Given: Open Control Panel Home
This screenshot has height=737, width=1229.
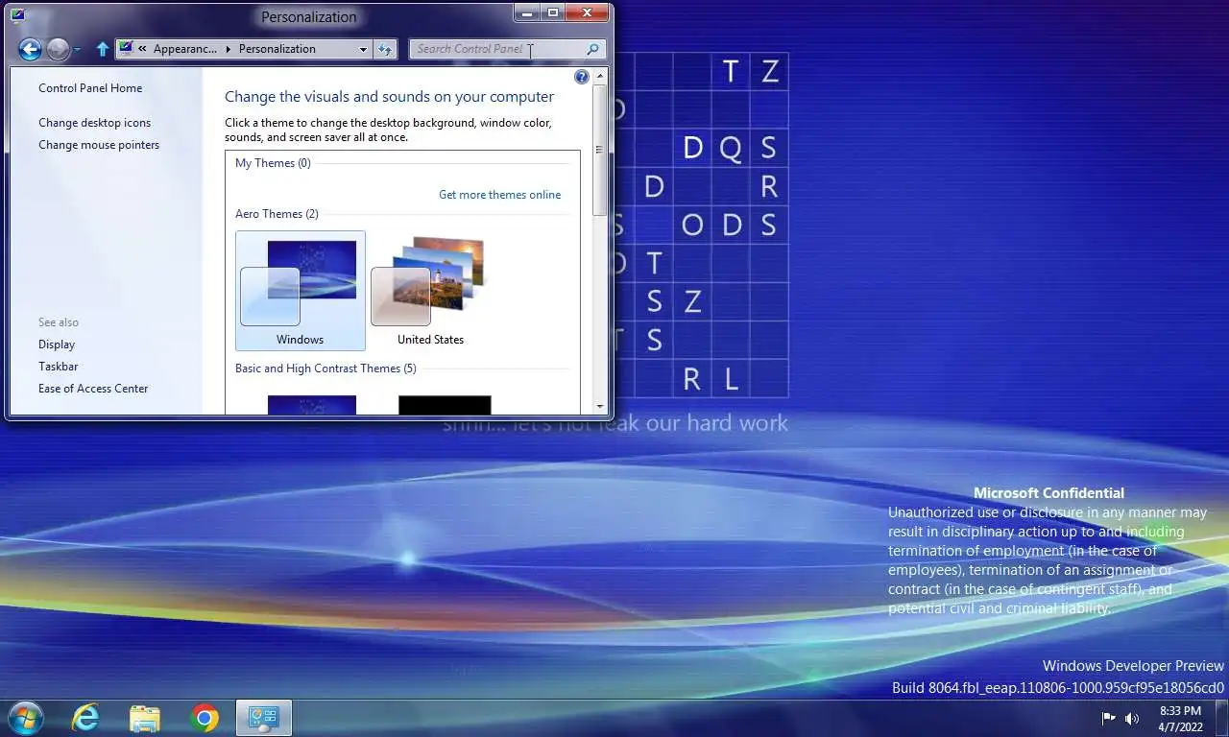Looking at the screenshot, I should pos(90,88).
